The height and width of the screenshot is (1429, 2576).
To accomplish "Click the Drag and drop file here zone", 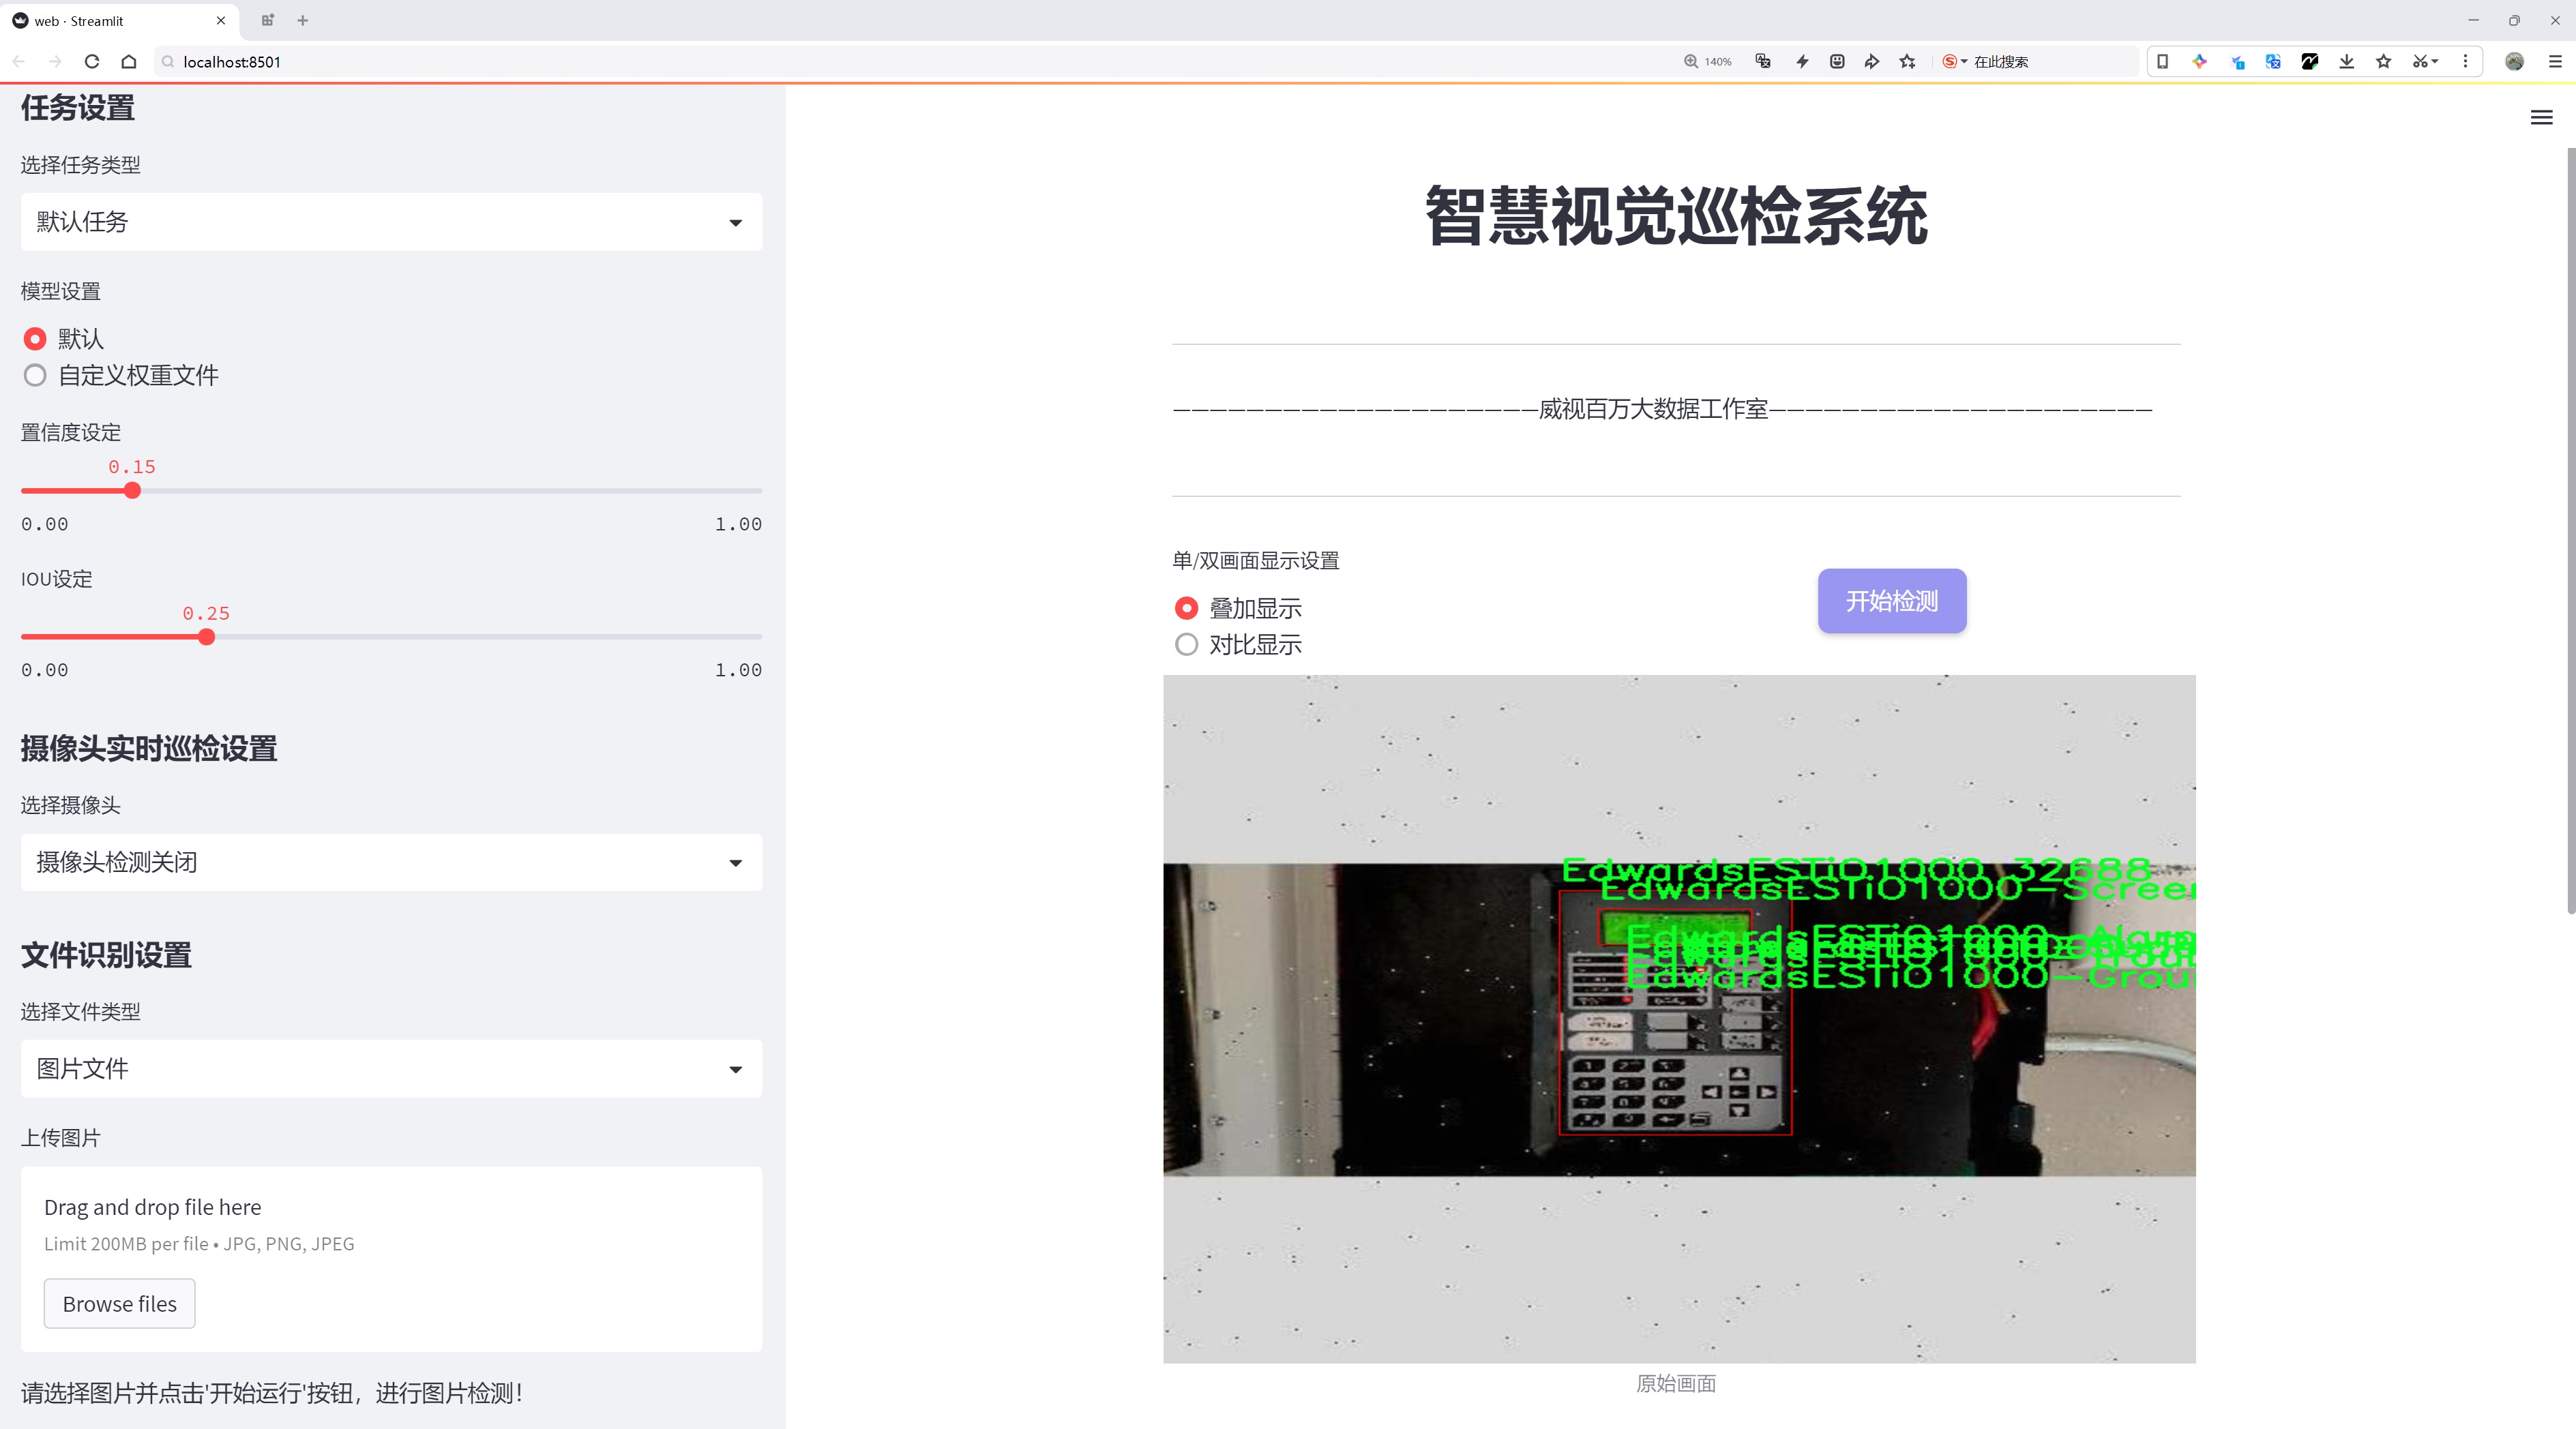I will (391, 1259).
